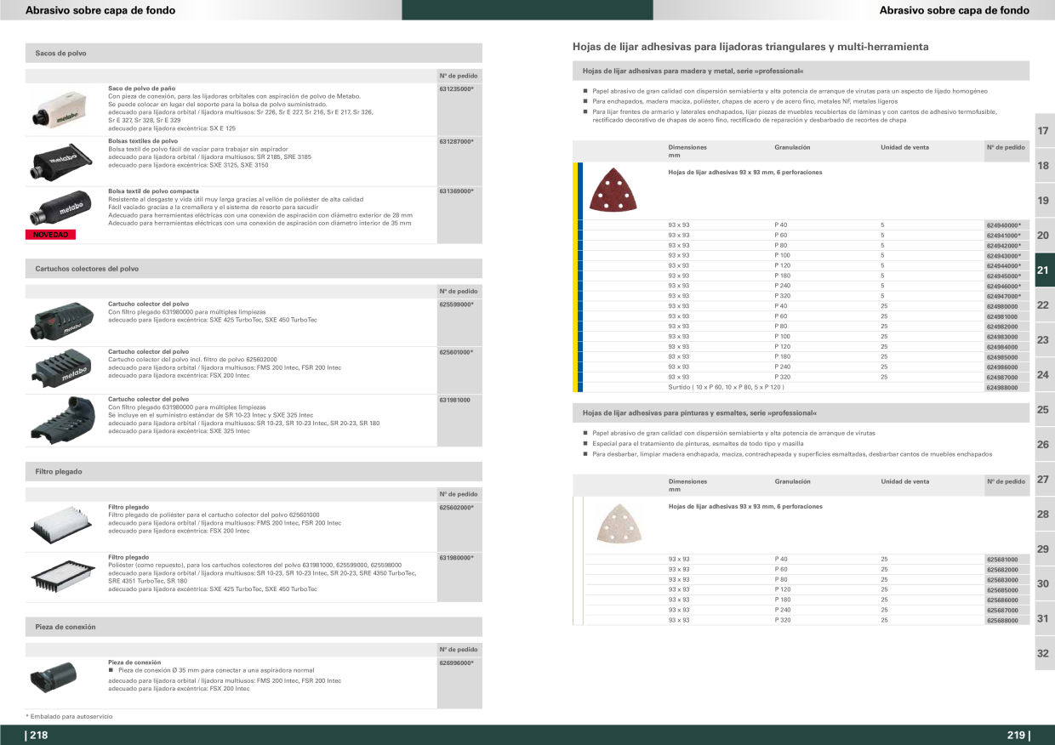The height and width of the screenshot is (745, 1055).
Task: Open chapter tab 25
Action: tap(1044, 409)
